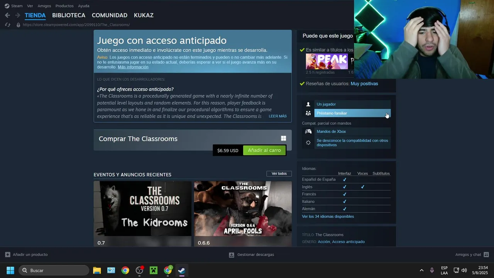This screenshot has width=494, height=278.
Task: Click the $6.59 USD price label
Action: (228, 151)
